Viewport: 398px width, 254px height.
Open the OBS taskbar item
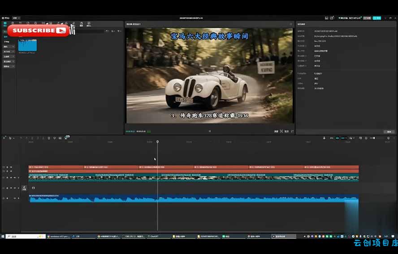[x=133, y=236]
